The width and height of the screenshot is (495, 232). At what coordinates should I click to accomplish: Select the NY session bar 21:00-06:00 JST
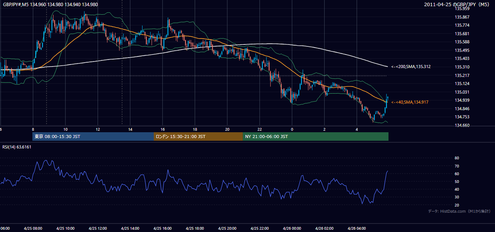(316, 136)
